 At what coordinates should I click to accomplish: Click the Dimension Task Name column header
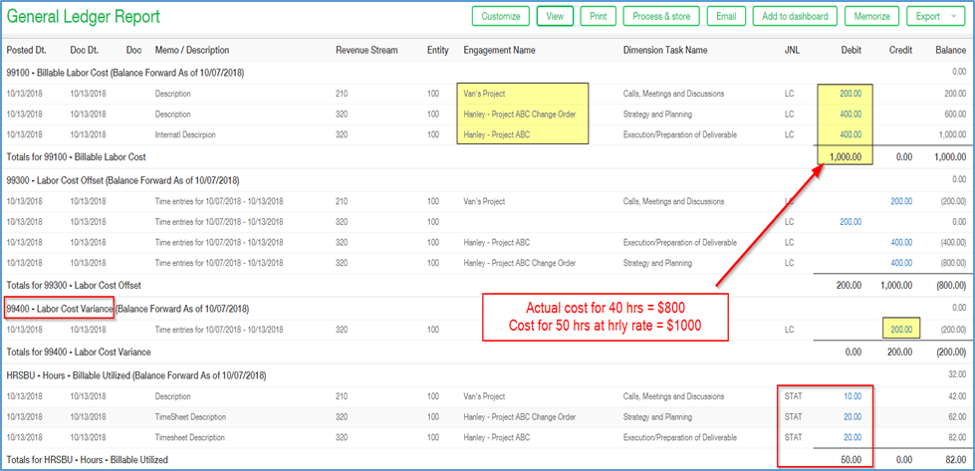(665, 51)
